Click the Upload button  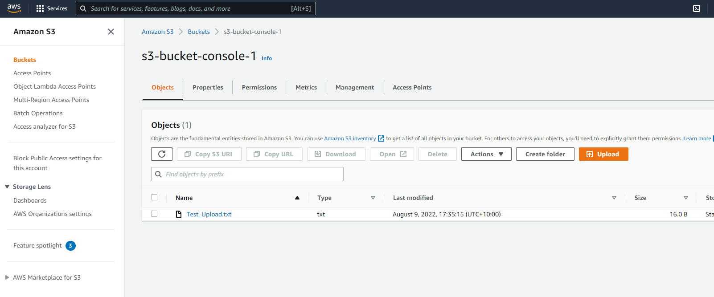click(x=603, y=154)
